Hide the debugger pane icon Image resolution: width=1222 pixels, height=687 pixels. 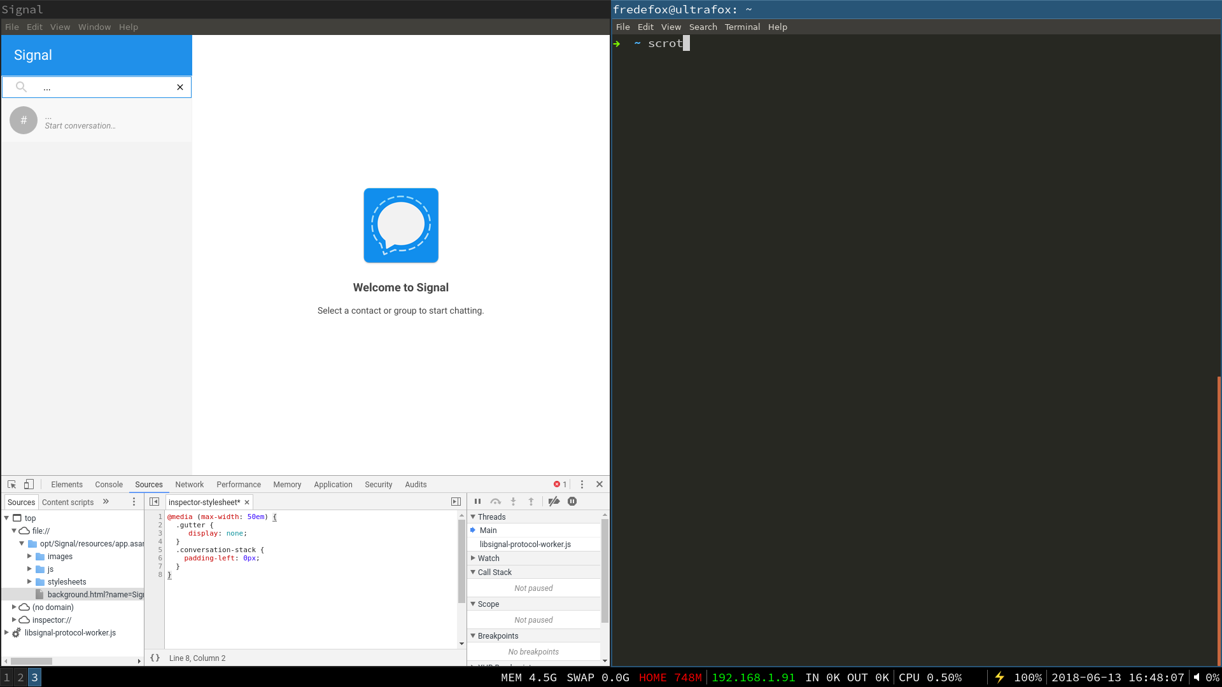pyautogui.click(x=456, y=502)
